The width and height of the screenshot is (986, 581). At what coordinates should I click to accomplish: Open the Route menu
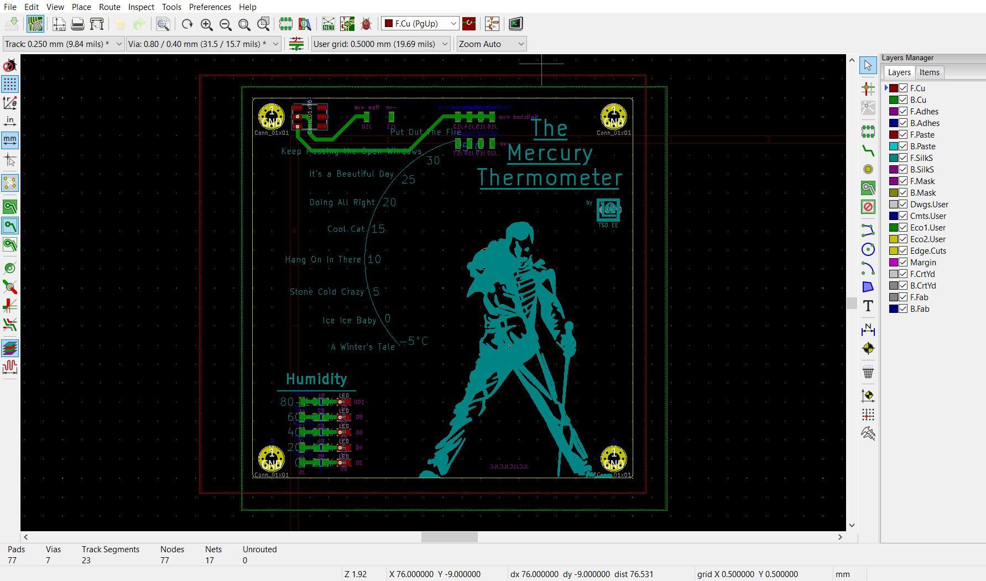(x=109, y=7)
